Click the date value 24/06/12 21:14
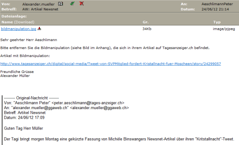Image resolution: width=239 pixels, height=145 pixels. click(x=215, y=9)
